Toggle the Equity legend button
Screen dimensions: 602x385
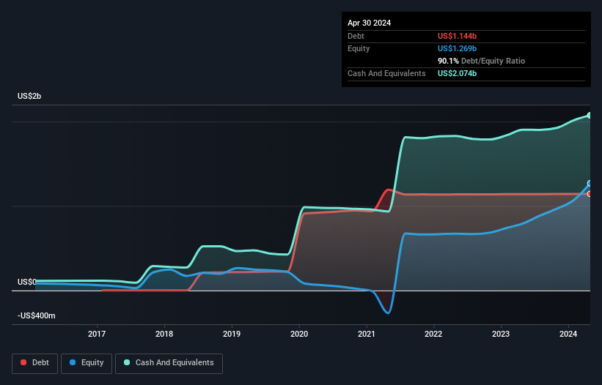click(87, 363)
